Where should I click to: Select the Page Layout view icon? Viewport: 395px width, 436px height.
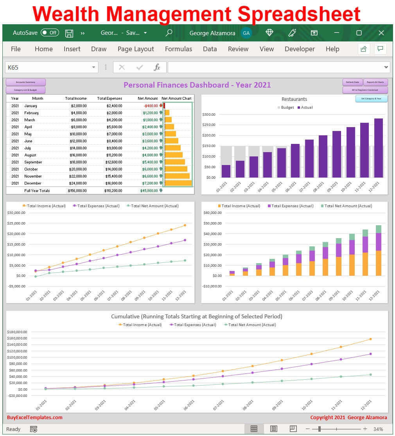pos(273,429)
